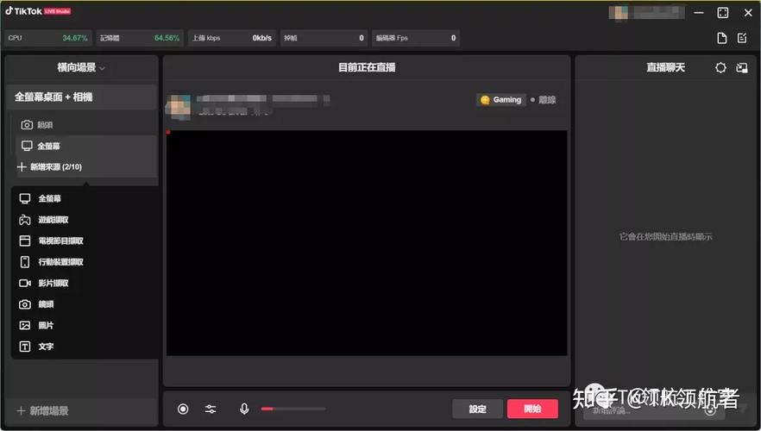This screenshot has height=431, width=761.
Task: Pop out the live chat panel icon
Action: pos(742,68)
